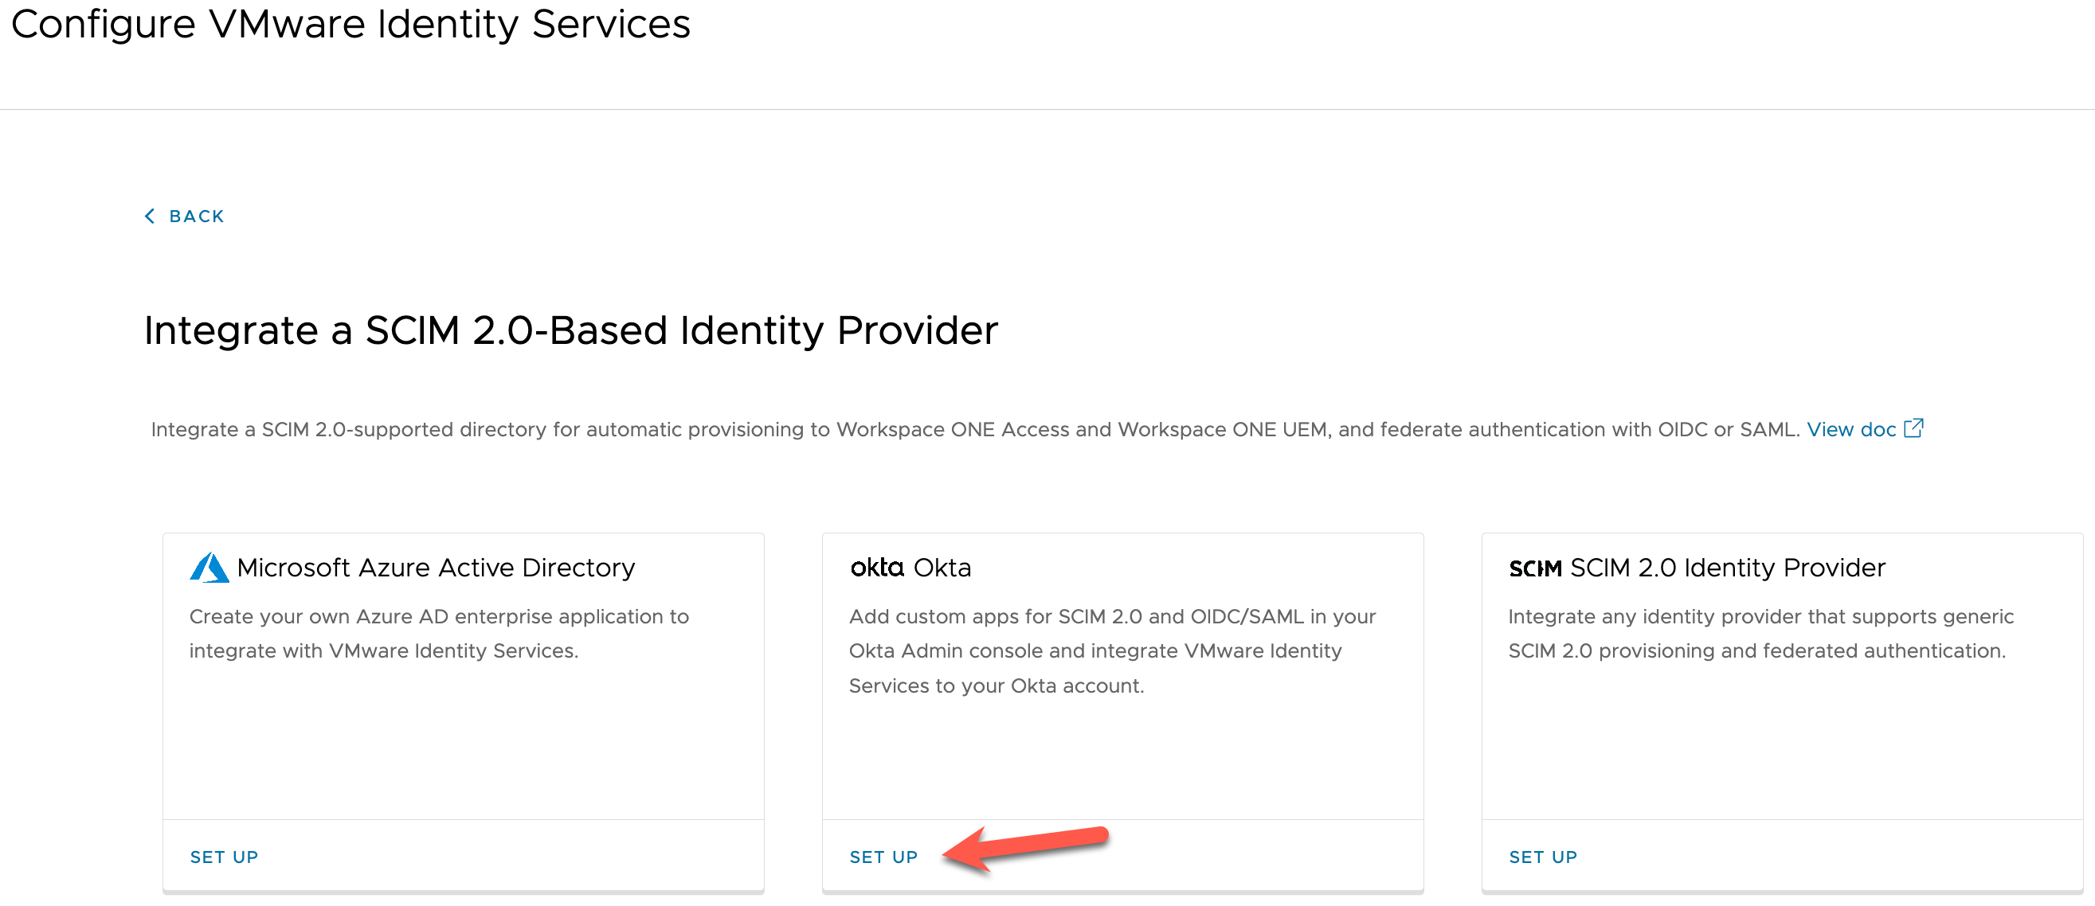Image resolution: width=2095 pixels, height=906 pixels.
Task: Click the introductory paragraph about automatic provisioning
Action: click(974, 430)
